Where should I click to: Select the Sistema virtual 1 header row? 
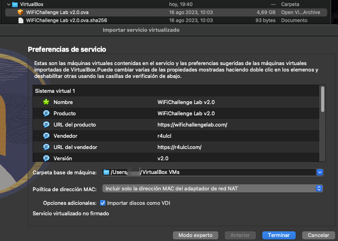point(176,91)
